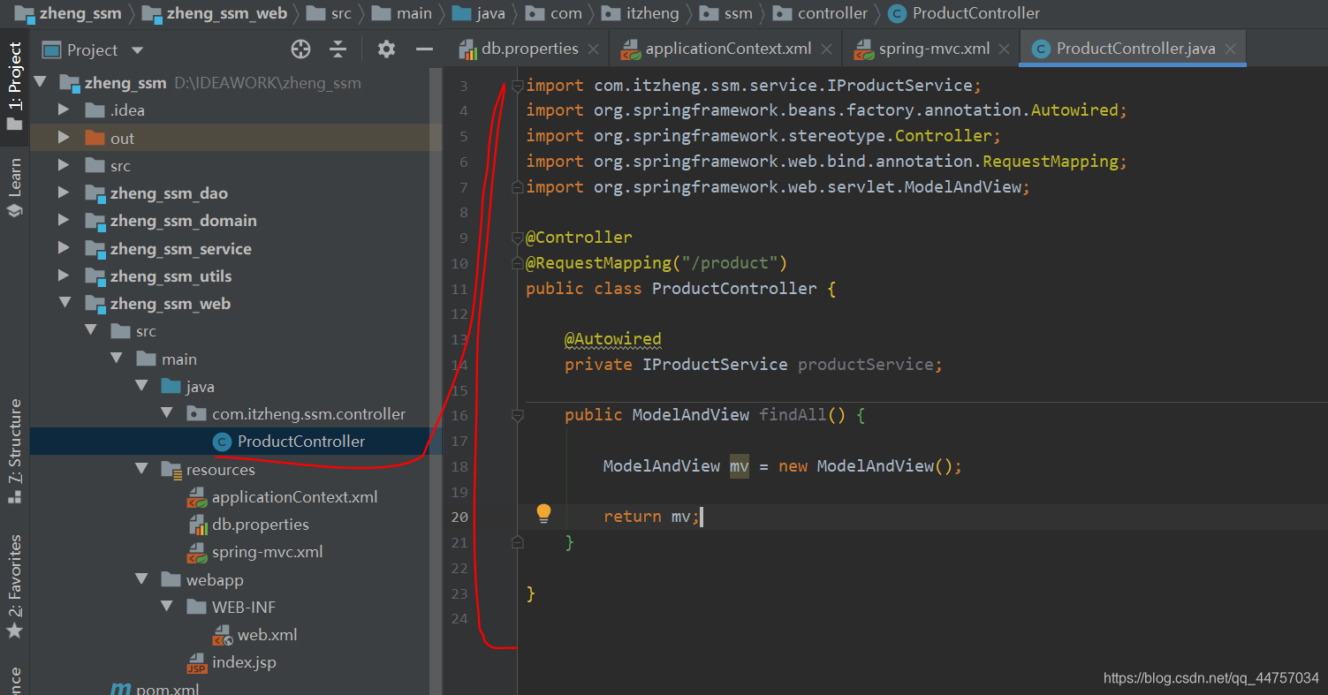
Task: Collapse the resources folder arrow
Action: pyautogui.click(x=141, y=469)
